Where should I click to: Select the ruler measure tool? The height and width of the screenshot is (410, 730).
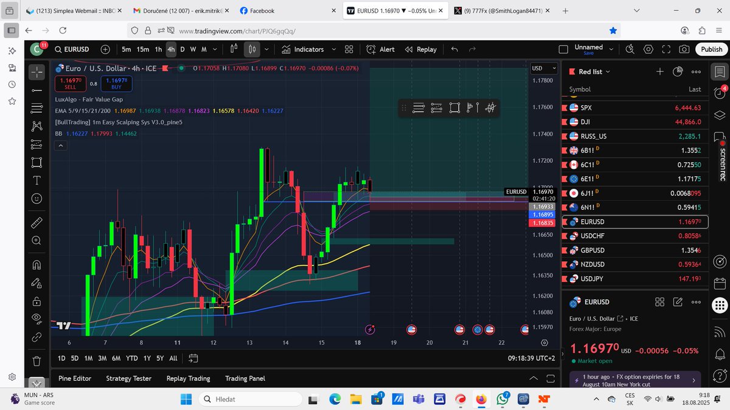point(36,222)
